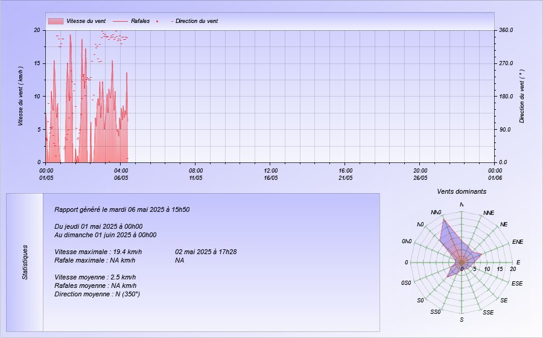The height and width of the screenshot is (338, 543).
Task: Click the 'SE' label on wind rose
Action: pyautogui.click(x=504, y=300)
